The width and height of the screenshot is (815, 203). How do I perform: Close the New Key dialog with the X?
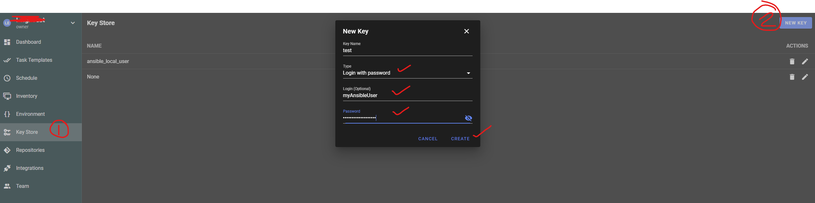(466, 31)
